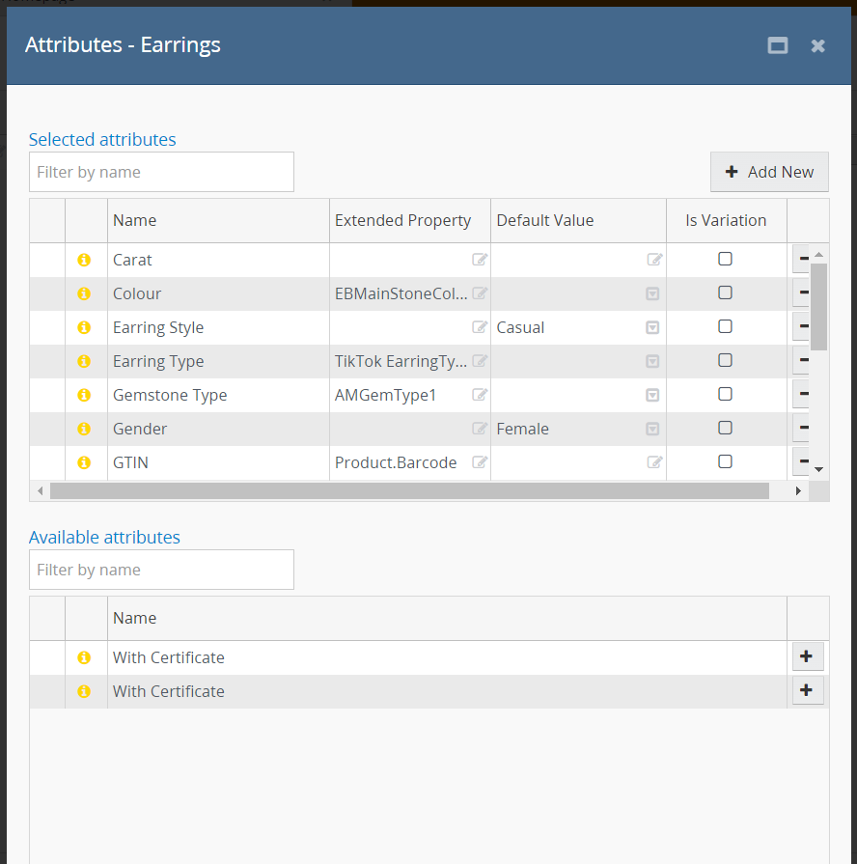Edit the GTIN Product.Barcode extended property
The width and height of the screenshot is (857, 864).
coord(479,462)
